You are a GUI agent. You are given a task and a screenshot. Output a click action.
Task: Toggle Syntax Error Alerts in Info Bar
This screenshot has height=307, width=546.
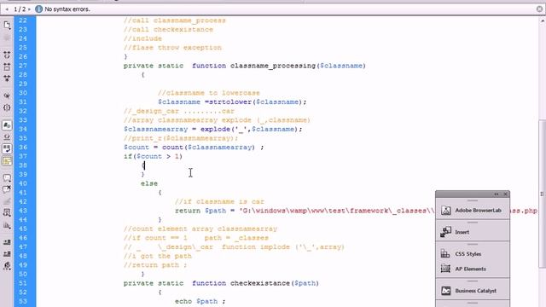click(7, 161)
